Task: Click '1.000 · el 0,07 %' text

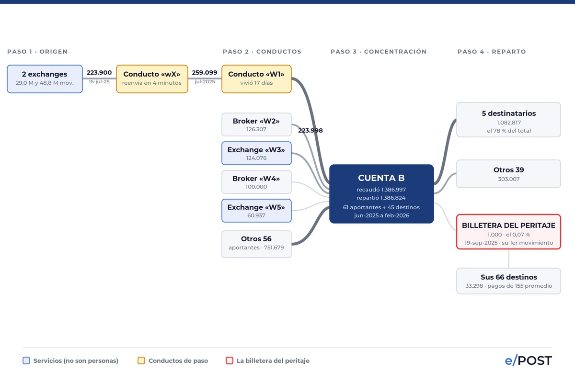Action: [x=508, y=235]
